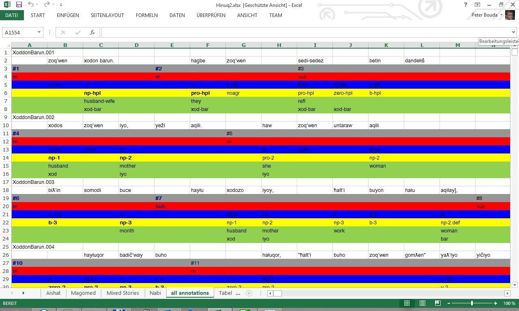Click cell containing XoddonBarun.001
Image resolution: width=519 pixels, height=311 pixels.
pos(29,53)
